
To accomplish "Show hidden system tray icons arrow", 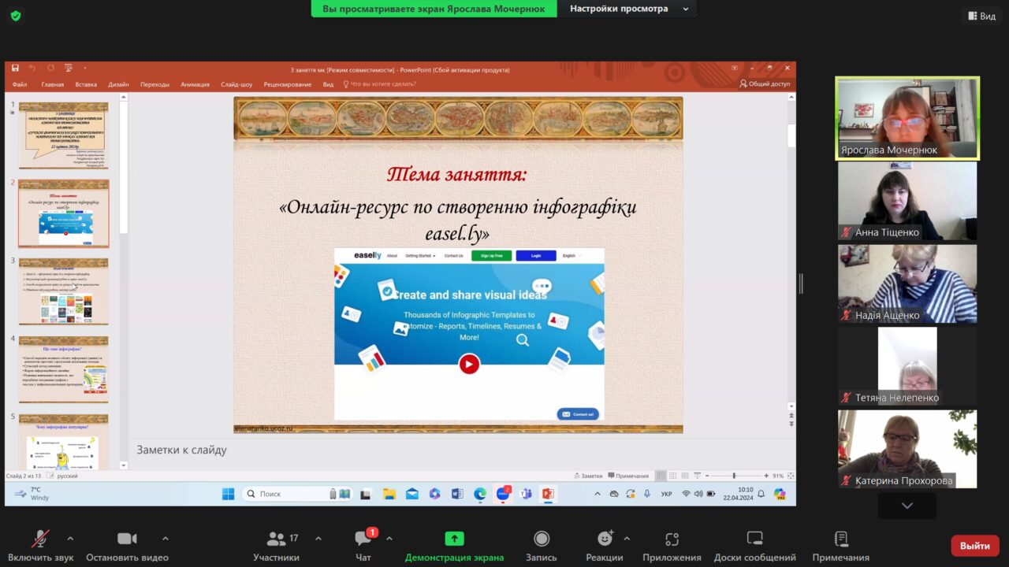I will 597,494.
